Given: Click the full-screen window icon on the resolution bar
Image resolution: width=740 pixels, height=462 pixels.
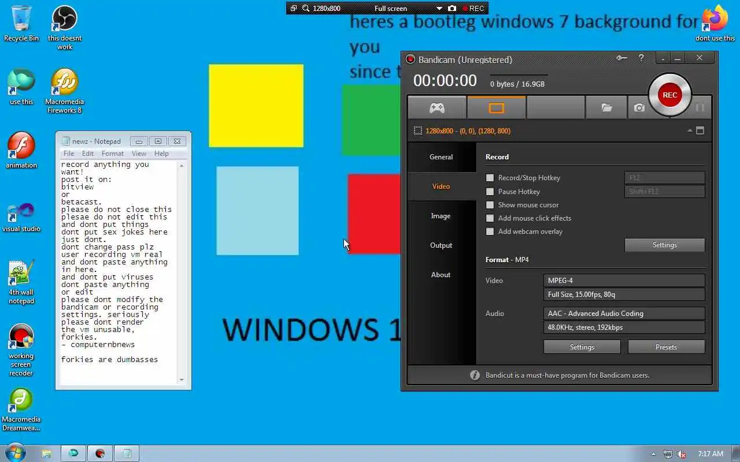Looking at the screenshot, I should (700, 131).
